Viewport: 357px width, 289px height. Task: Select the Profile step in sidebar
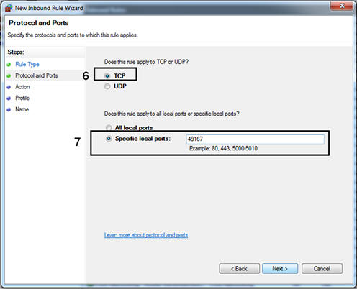click(x=22, y=98)
